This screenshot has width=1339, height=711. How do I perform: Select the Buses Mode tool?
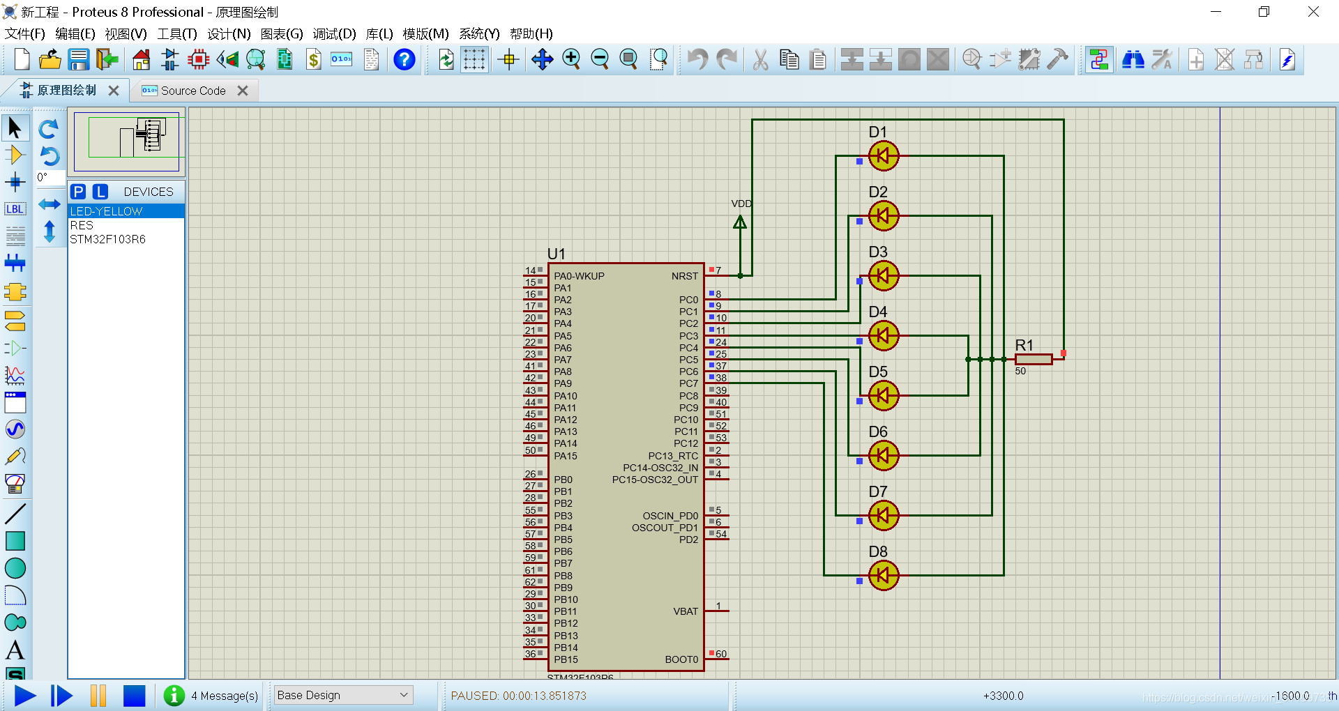(15, 263)
